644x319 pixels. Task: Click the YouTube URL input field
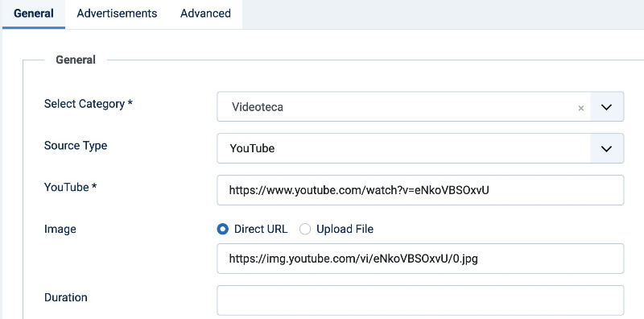tap(420, 190)
